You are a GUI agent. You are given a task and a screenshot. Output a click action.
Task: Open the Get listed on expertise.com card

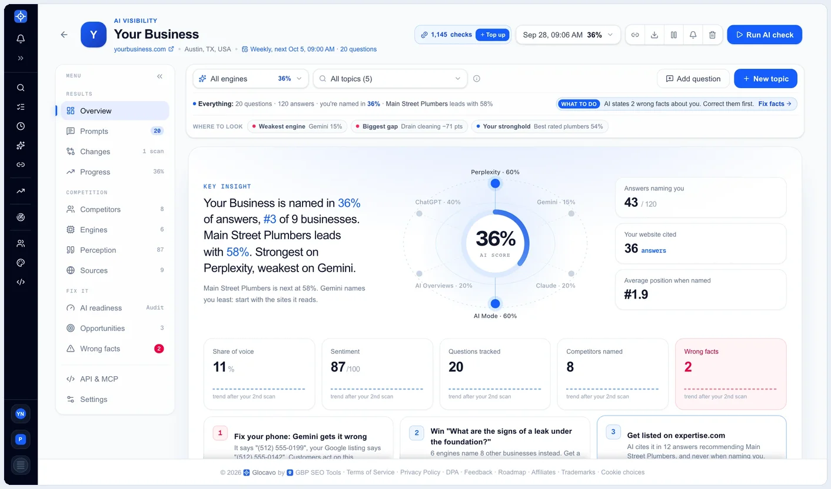(x=692, y=438)
